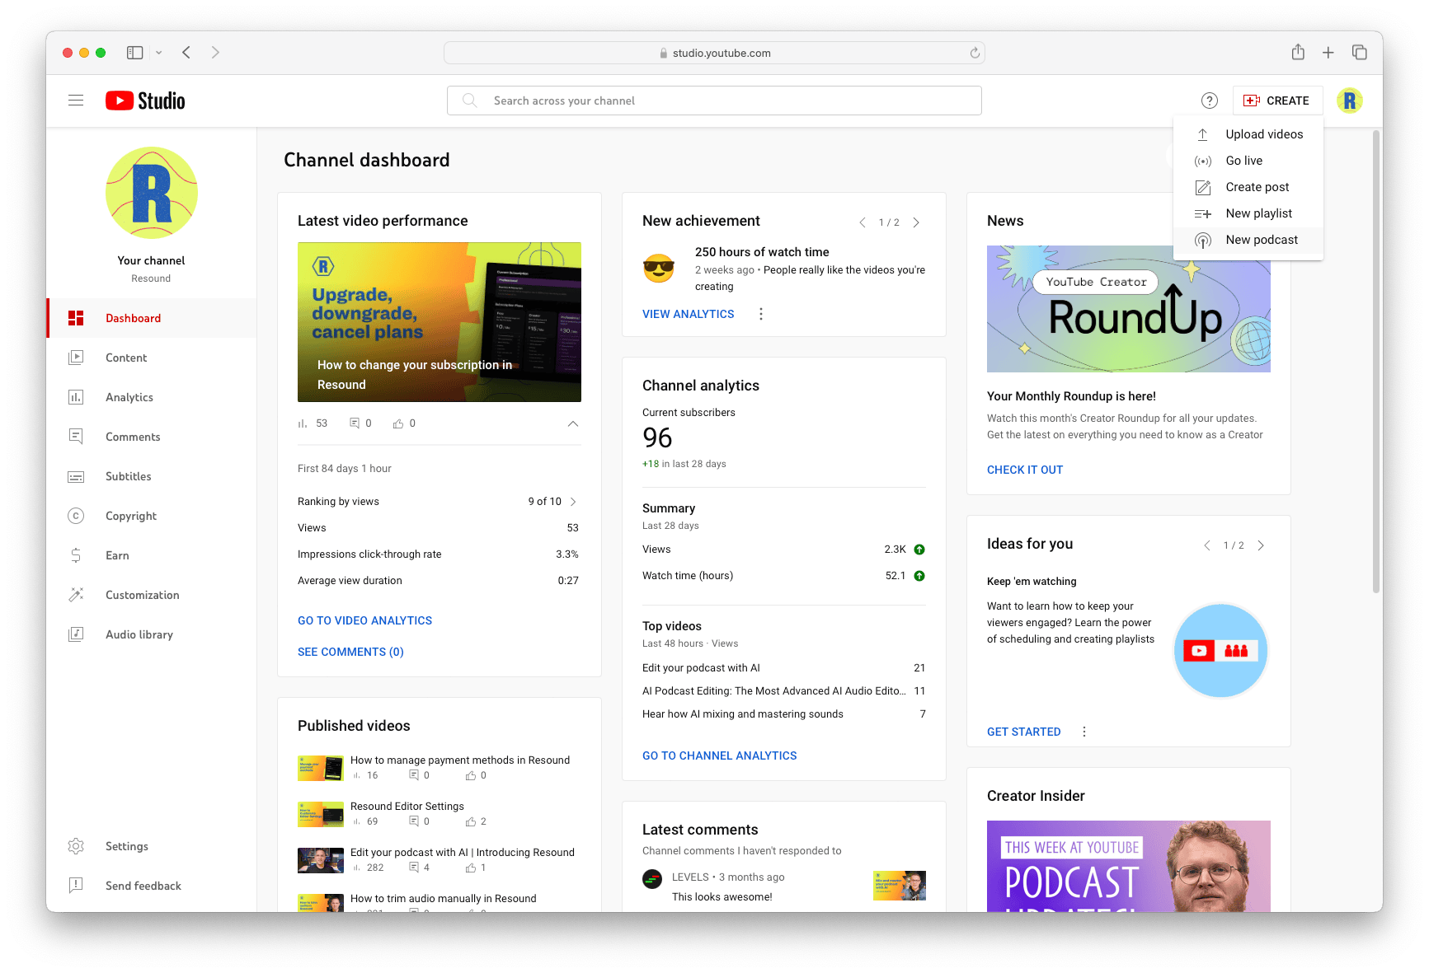The height and width of the screenshot is (973, 1429).
Task: Open the hamburger menu to collapse sidebar
Action: 76,100
